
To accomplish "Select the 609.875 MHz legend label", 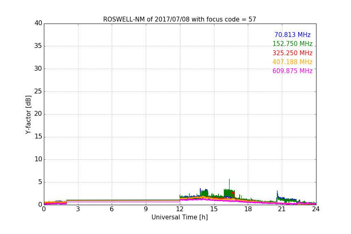I will click(292, 71).
